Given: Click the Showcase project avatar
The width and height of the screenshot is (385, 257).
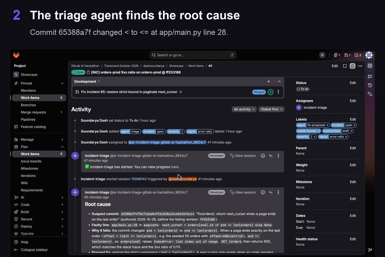Looking at the screenshot, I should pyautogui.click(x=16, y=75).
